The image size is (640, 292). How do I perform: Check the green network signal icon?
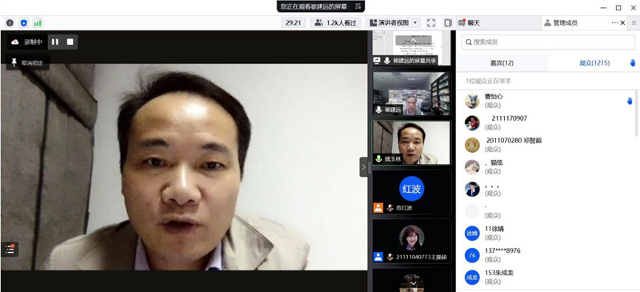[x=38, y=23]
